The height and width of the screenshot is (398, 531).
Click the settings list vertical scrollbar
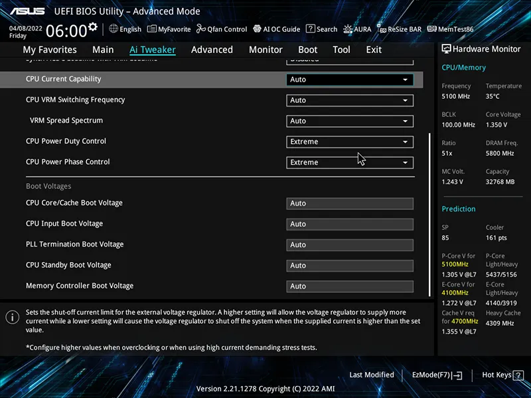click(429, 215)
